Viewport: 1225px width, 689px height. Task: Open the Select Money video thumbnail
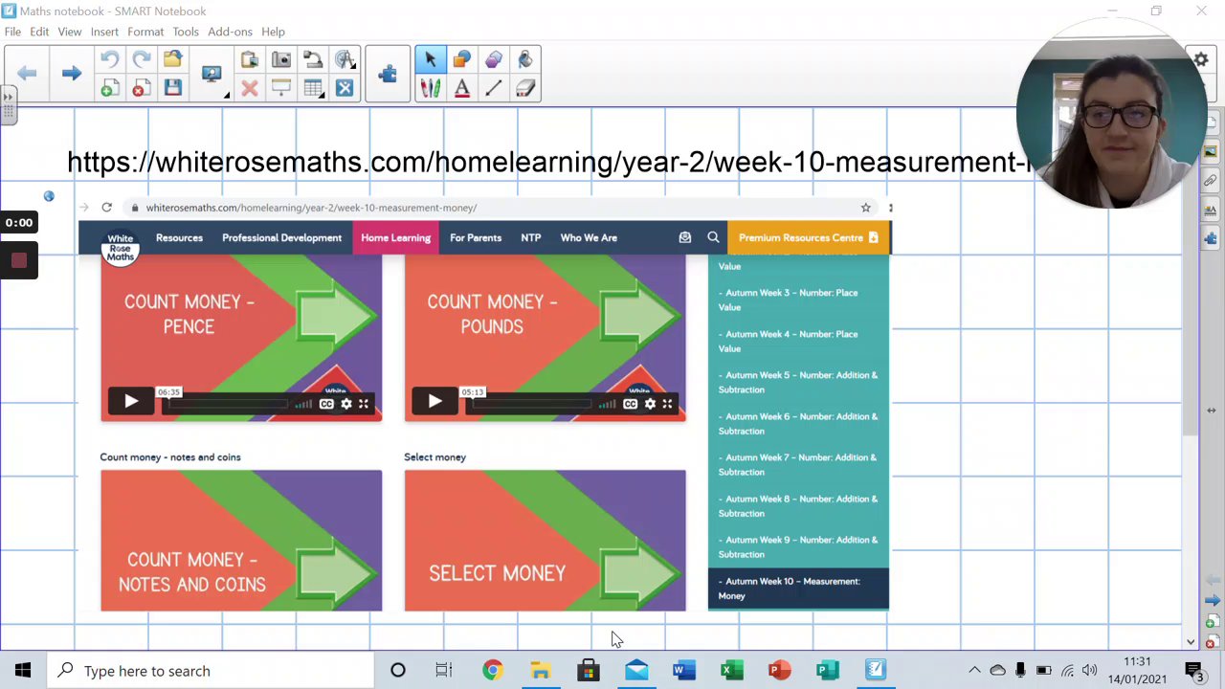click(x=545, y=541)
